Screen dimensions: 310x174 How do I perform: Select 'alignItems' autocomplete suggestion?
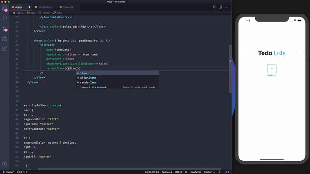click(117, 78)
